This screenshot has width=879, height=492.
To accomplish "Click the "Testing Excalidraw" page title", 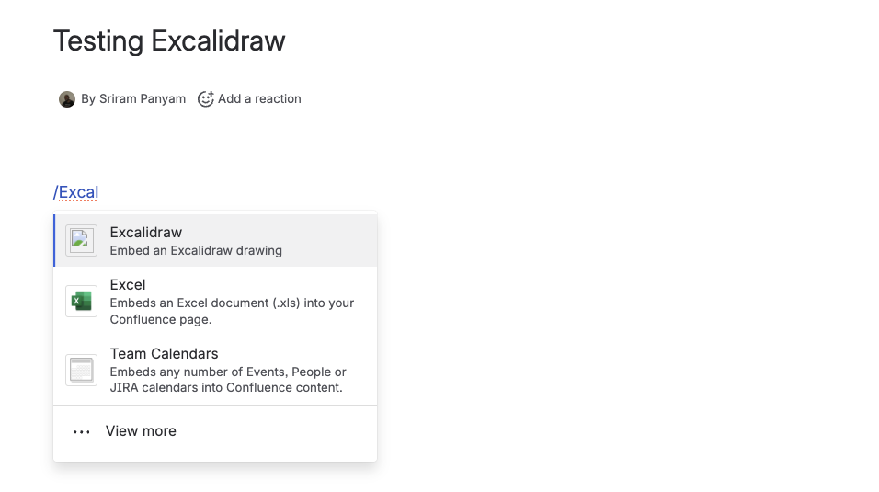I will coord(169,40).
